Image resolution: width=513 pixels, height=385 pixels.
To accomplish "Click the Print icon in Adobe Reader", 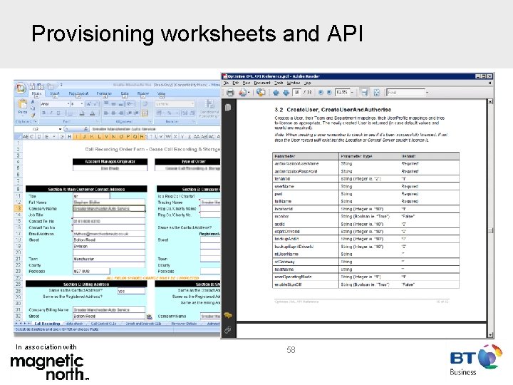I will (230, 93).
